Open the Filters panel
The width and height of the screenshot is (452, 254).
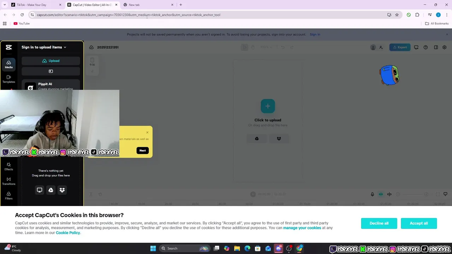click(x=9, y=196)
